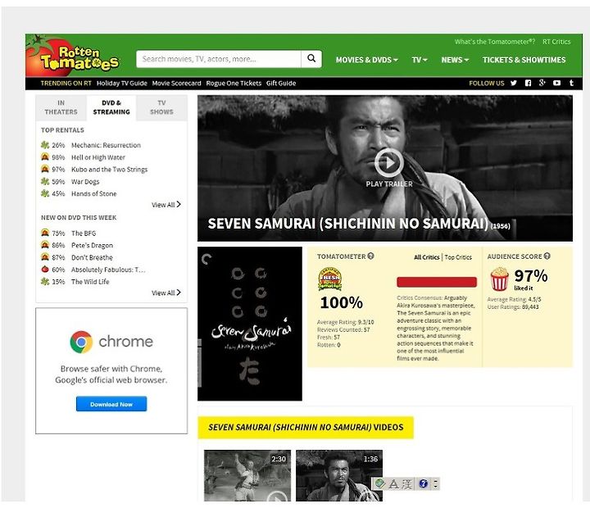Click the search magnifier button
The width and height of the screenshot is (590, 508).
(311, 59)
